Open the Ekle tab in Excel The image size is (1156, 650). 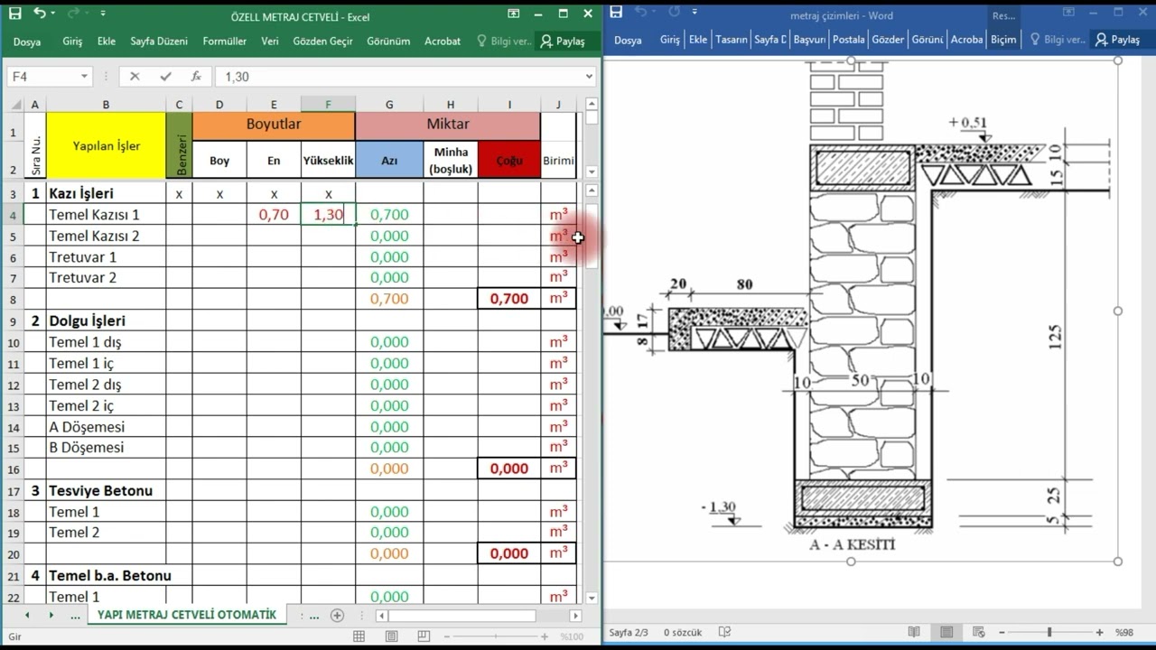click(107, 42)
